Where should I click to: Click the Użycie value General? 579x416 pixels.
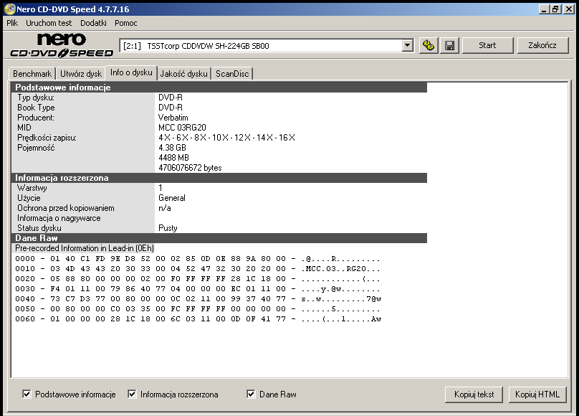tap(172, 198)
